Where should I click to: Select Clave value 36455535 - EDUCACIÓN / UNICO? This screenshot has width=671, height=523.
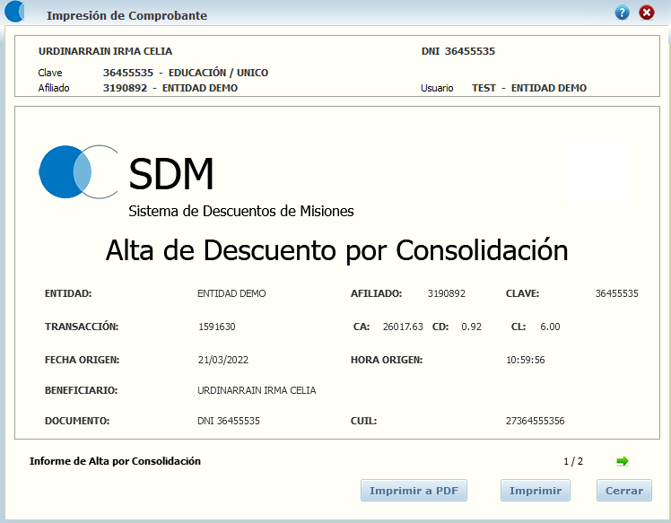click(x=186, y=73)
